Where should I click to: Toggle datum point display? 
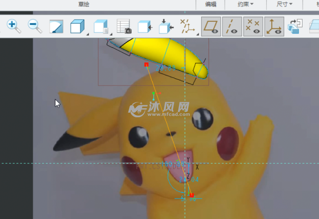coord(253,27)
